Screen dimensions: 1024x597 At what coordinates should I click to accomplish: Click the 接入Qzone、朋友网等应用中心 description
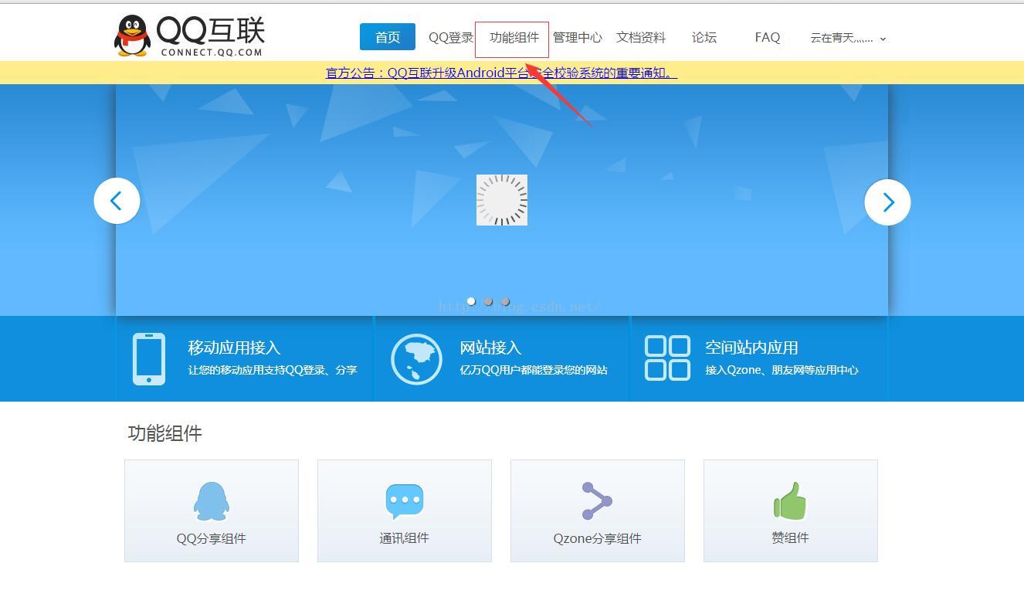pyautogui.click(x=782, y=370)
